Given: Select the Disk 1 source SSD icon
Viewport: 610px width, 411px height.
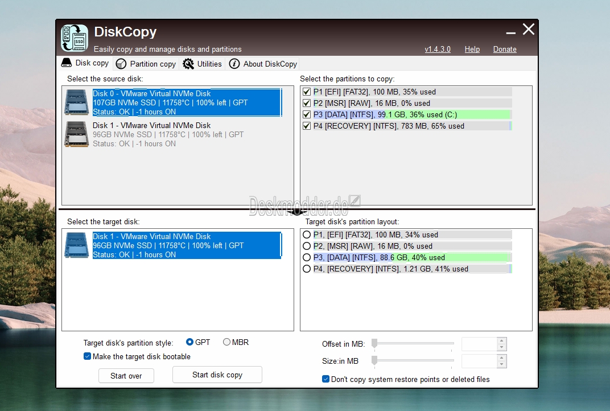Looking at the screenshot, I should tap(77, 134).
